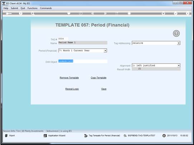This screenshot has height=145, width=194.
Task: Open the Functions menu
Action: click(33, 8)
